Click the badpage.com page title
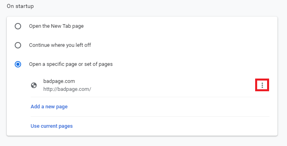The image size is (287, 146). (x=59, y=81)
